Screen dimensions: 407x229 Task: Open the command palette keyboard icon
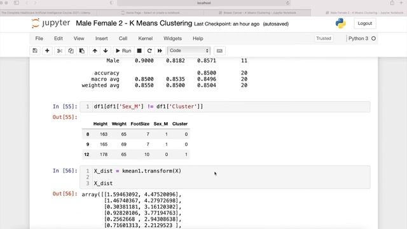tap(219, 51)
